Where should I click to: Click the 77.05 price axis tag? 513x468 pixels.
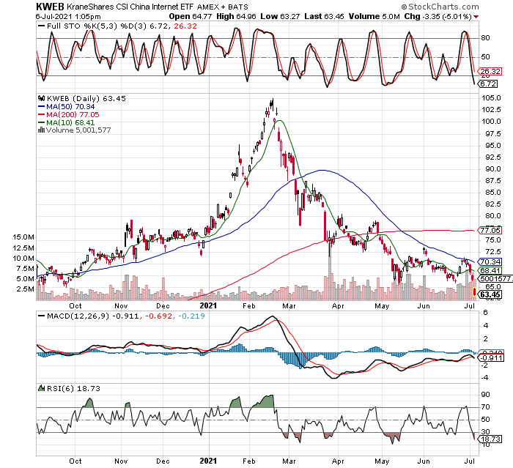490,230
